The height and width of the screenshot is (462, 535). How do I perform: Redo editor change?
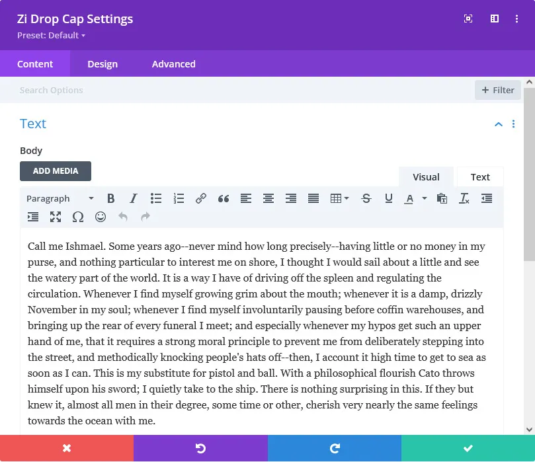(x=145, y=217)
